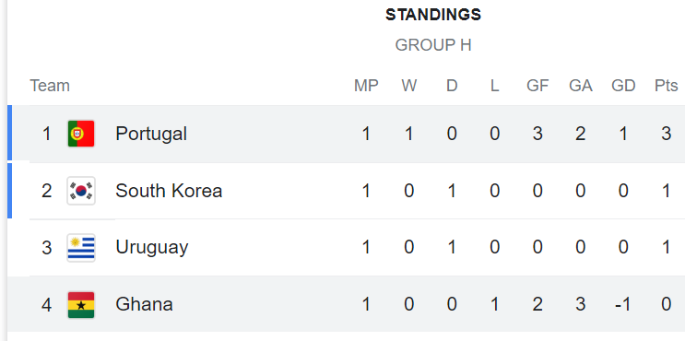The height and width of the screenshot is (341, 685).
Task: Click the GF column header
Action: click(x=537, y=86)
